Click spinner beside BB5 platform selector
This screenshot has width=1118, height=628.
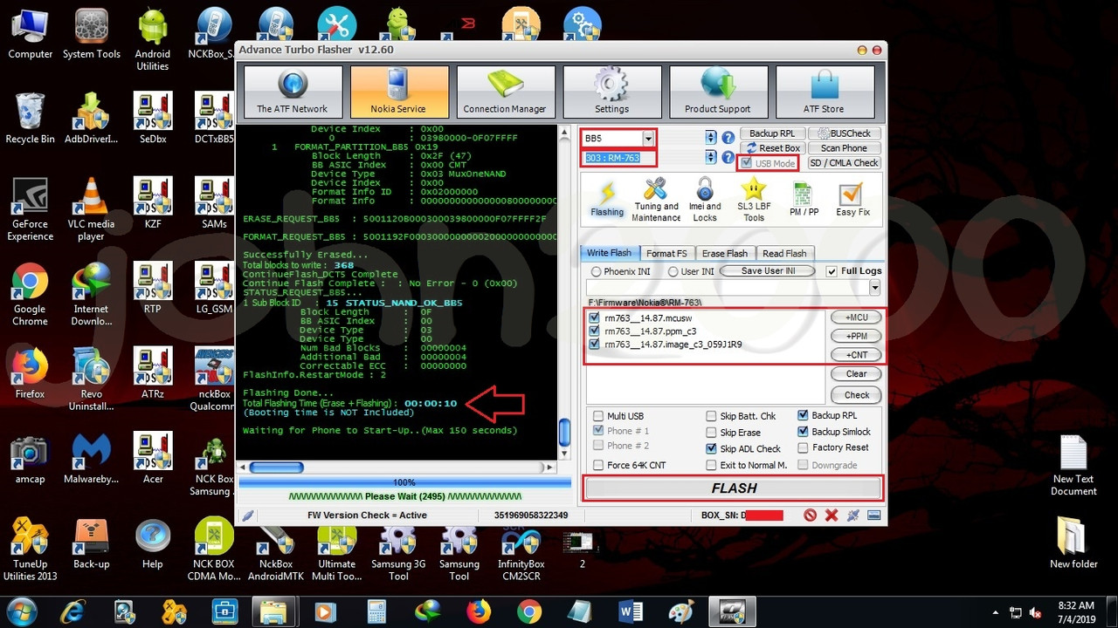tap(710, 138)
